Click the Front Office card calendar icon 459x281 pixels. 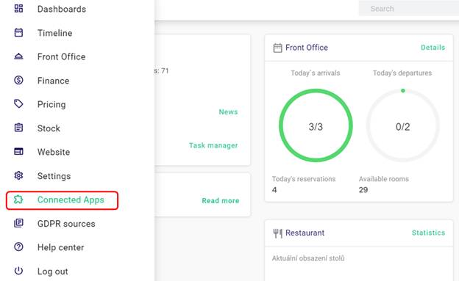pos(277,48)
